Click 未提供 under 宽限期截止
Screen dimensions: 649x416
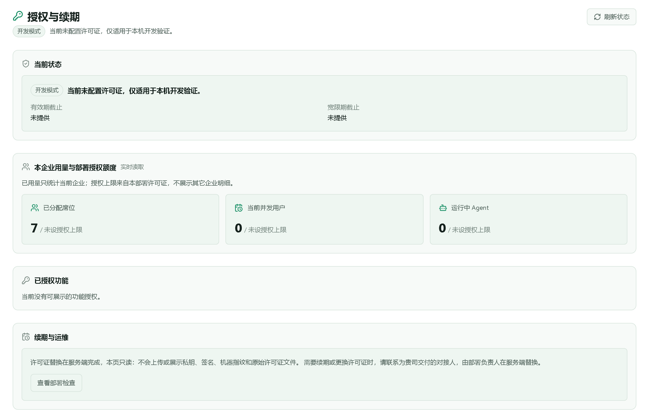tap(337, 118)
